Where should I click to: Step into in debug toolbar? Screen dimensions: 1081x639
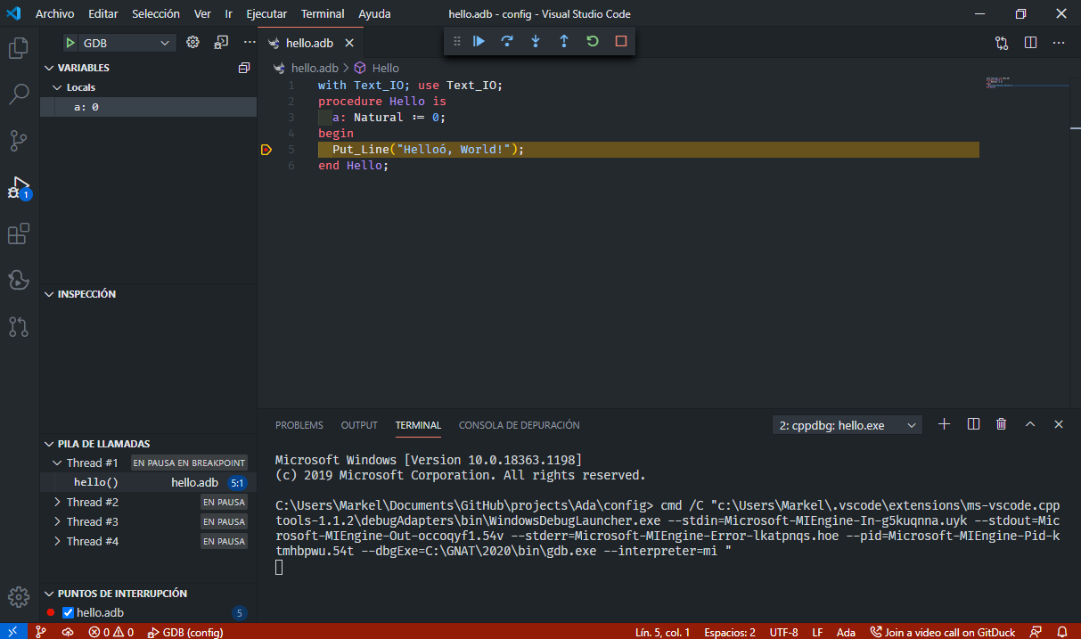tap(536, 41)
